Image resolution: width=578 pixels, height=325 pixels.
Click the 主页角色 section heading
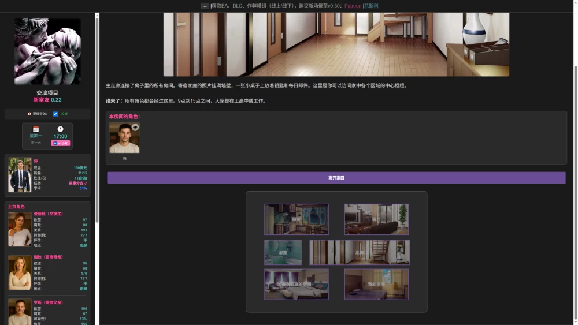(x=16, y=207)
